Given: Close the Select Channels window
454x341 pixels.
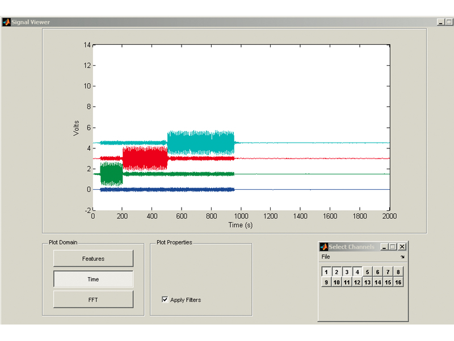Looking at the screenshot, I should [402, 247].
